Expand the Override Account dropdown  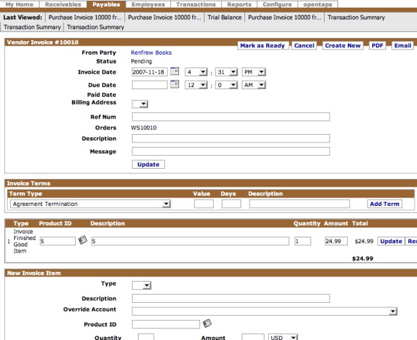click(x=264, y=311)
